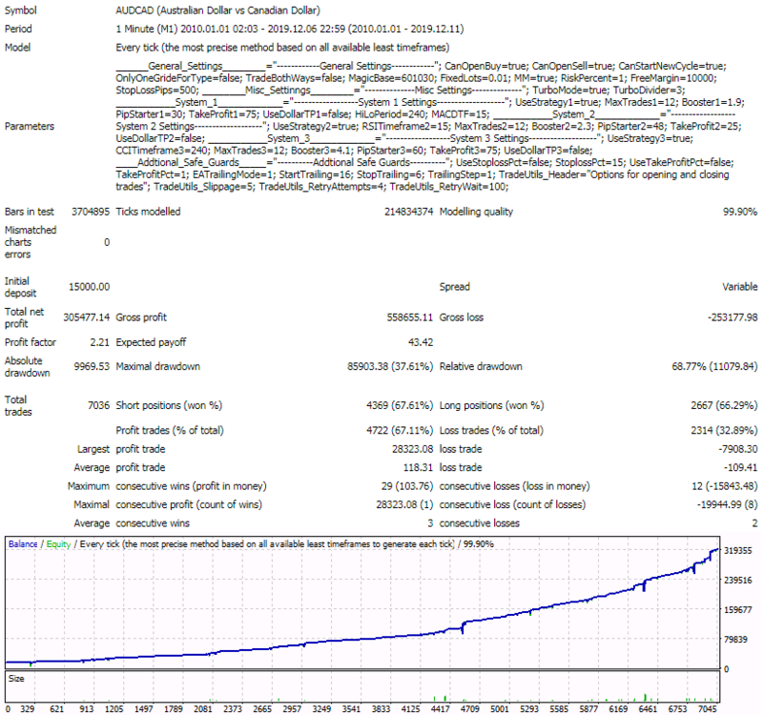This screenshot has width=764, height=715.
Task: Click the chart y-axis label '79839'
Action: (x=735, y=640)
